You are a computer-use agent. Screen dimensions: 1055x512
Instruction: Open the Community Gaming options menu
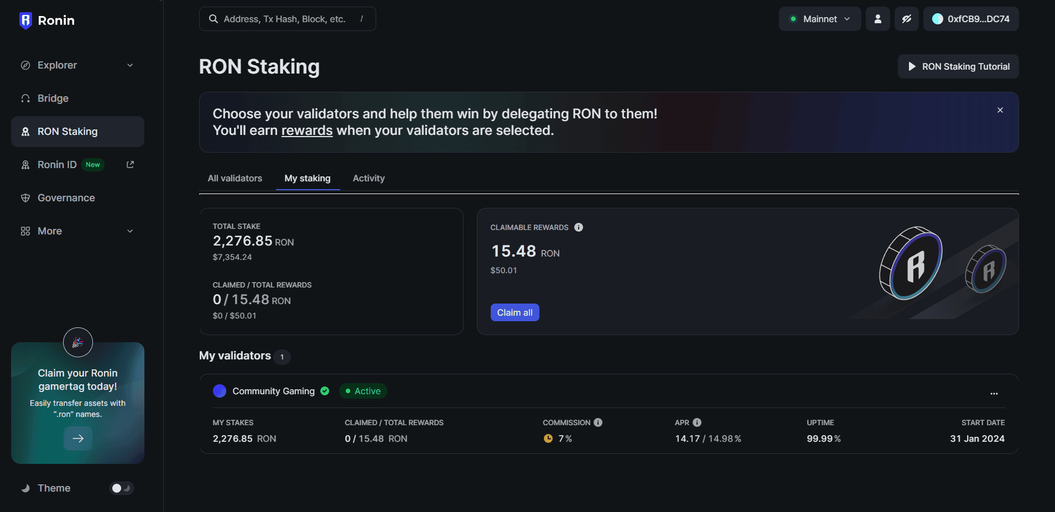pyautogui.click(x=994, y=393)
